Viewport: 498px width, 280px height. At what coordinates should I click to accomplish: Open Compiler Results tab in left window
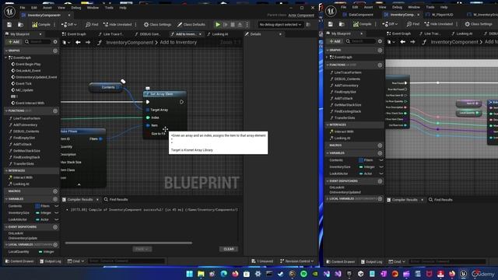(x=79, y=199)
